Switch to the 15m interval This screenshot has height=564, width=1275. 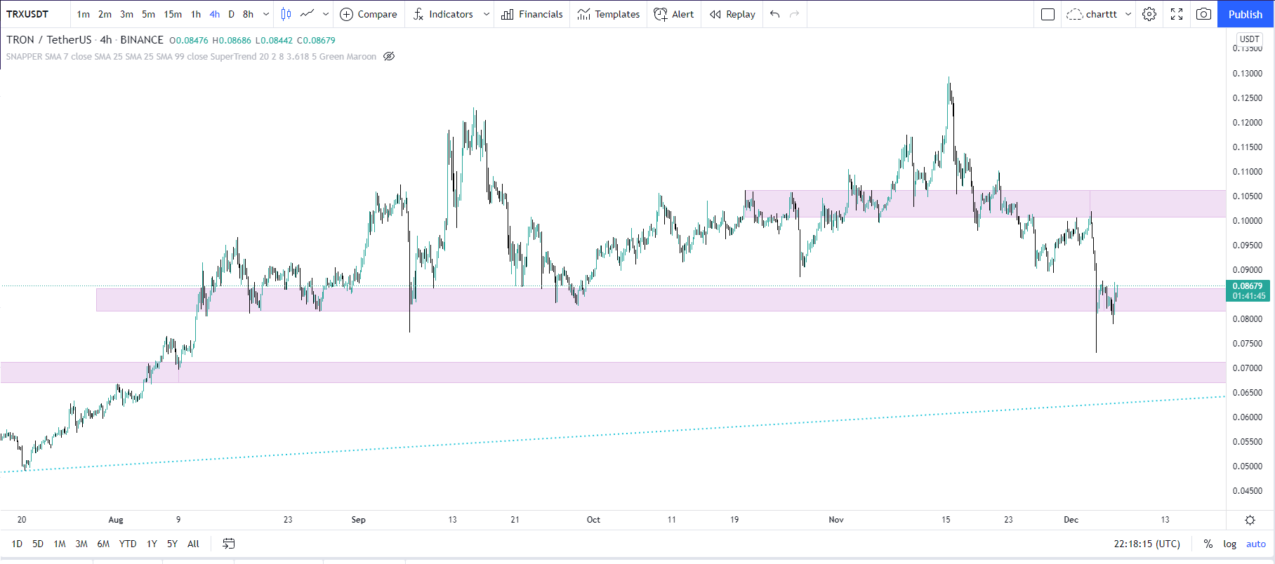[x=173, y=14]
